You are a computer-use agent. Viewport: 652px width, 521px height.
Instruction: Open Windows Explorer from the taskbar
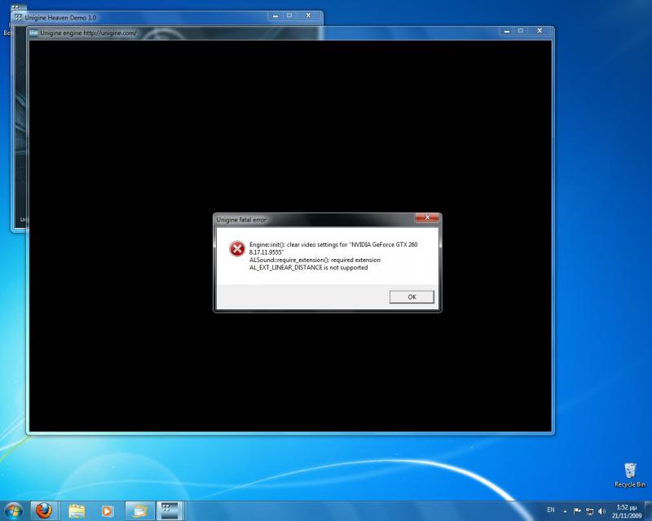point(77,510)
